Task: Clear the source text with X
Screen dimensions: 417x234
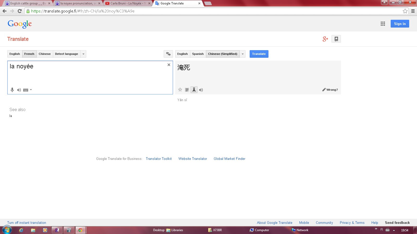Action: (x=169, y=65)
